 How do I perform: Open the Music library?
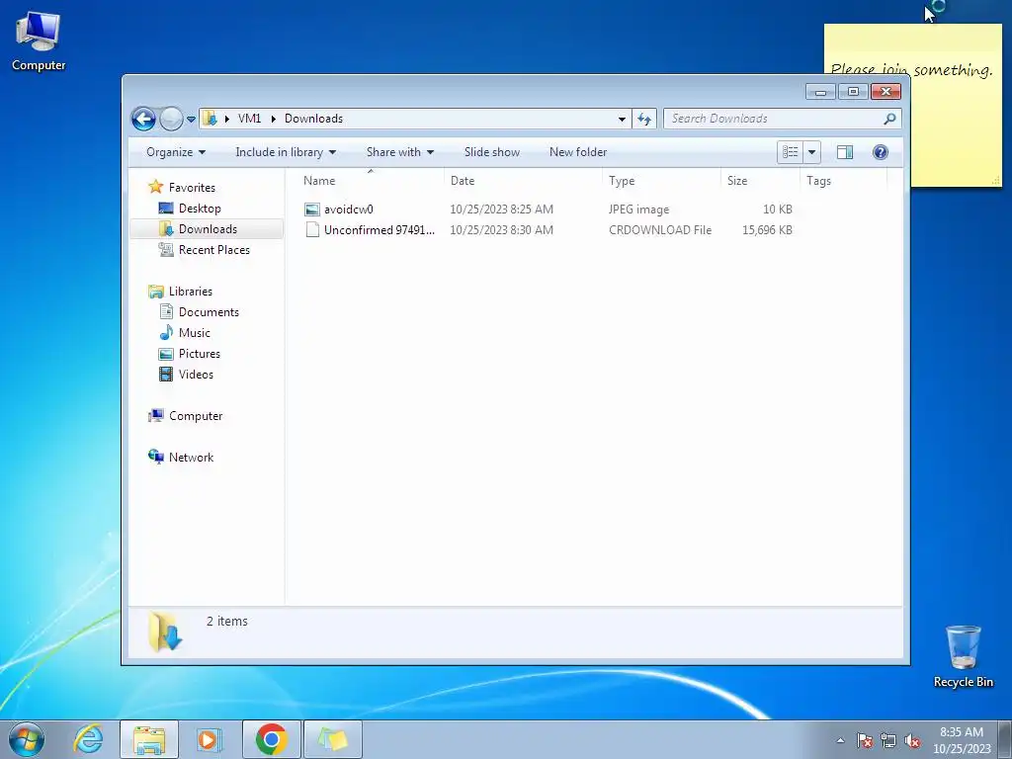(x=195, y=333)
